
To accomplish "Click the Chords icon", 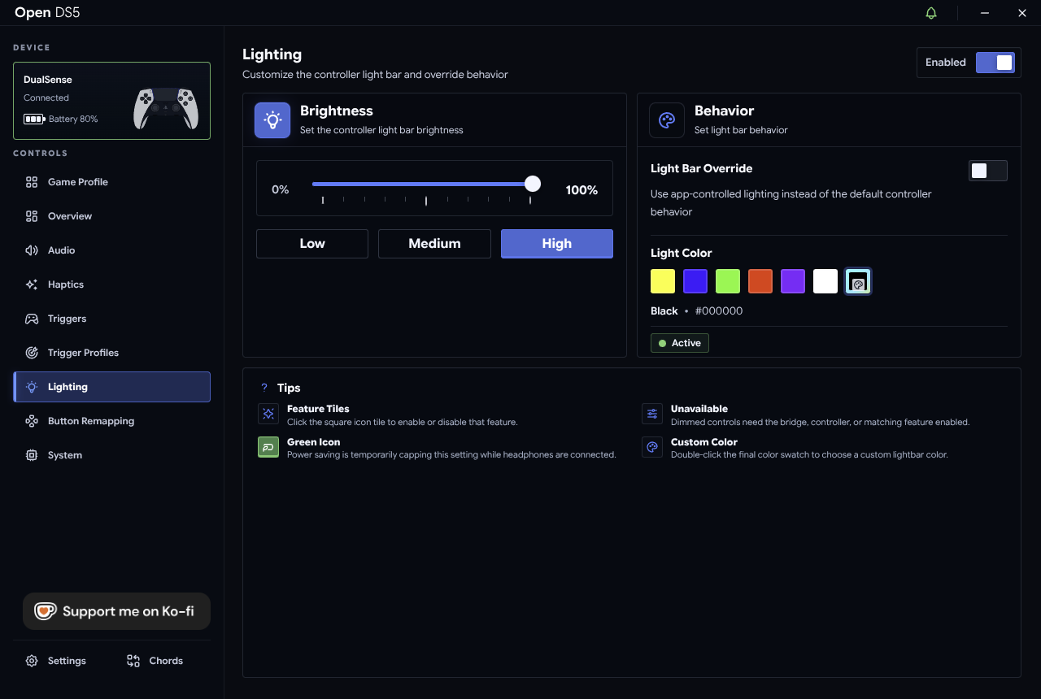I will coord(133,661).
